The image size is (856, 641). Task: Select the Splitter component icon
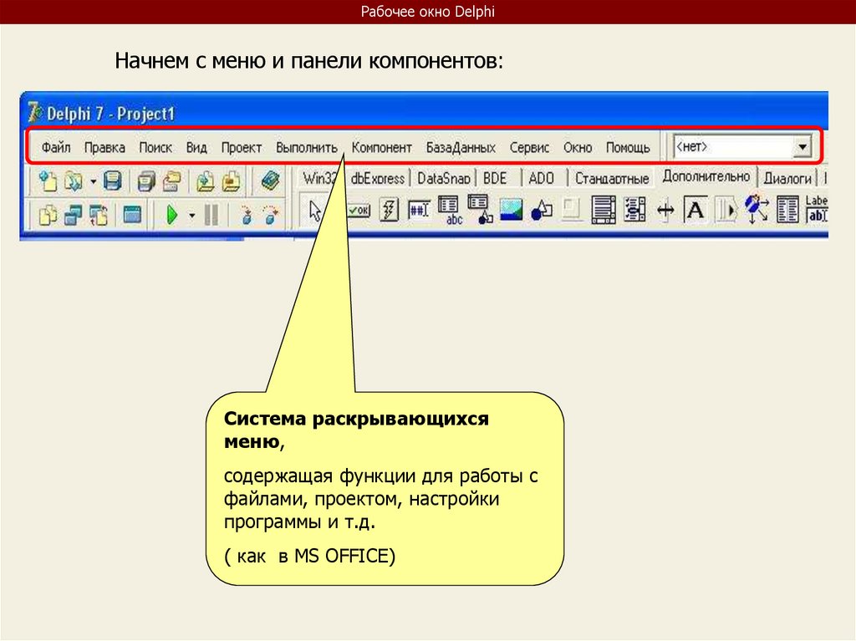coord(665,211)
